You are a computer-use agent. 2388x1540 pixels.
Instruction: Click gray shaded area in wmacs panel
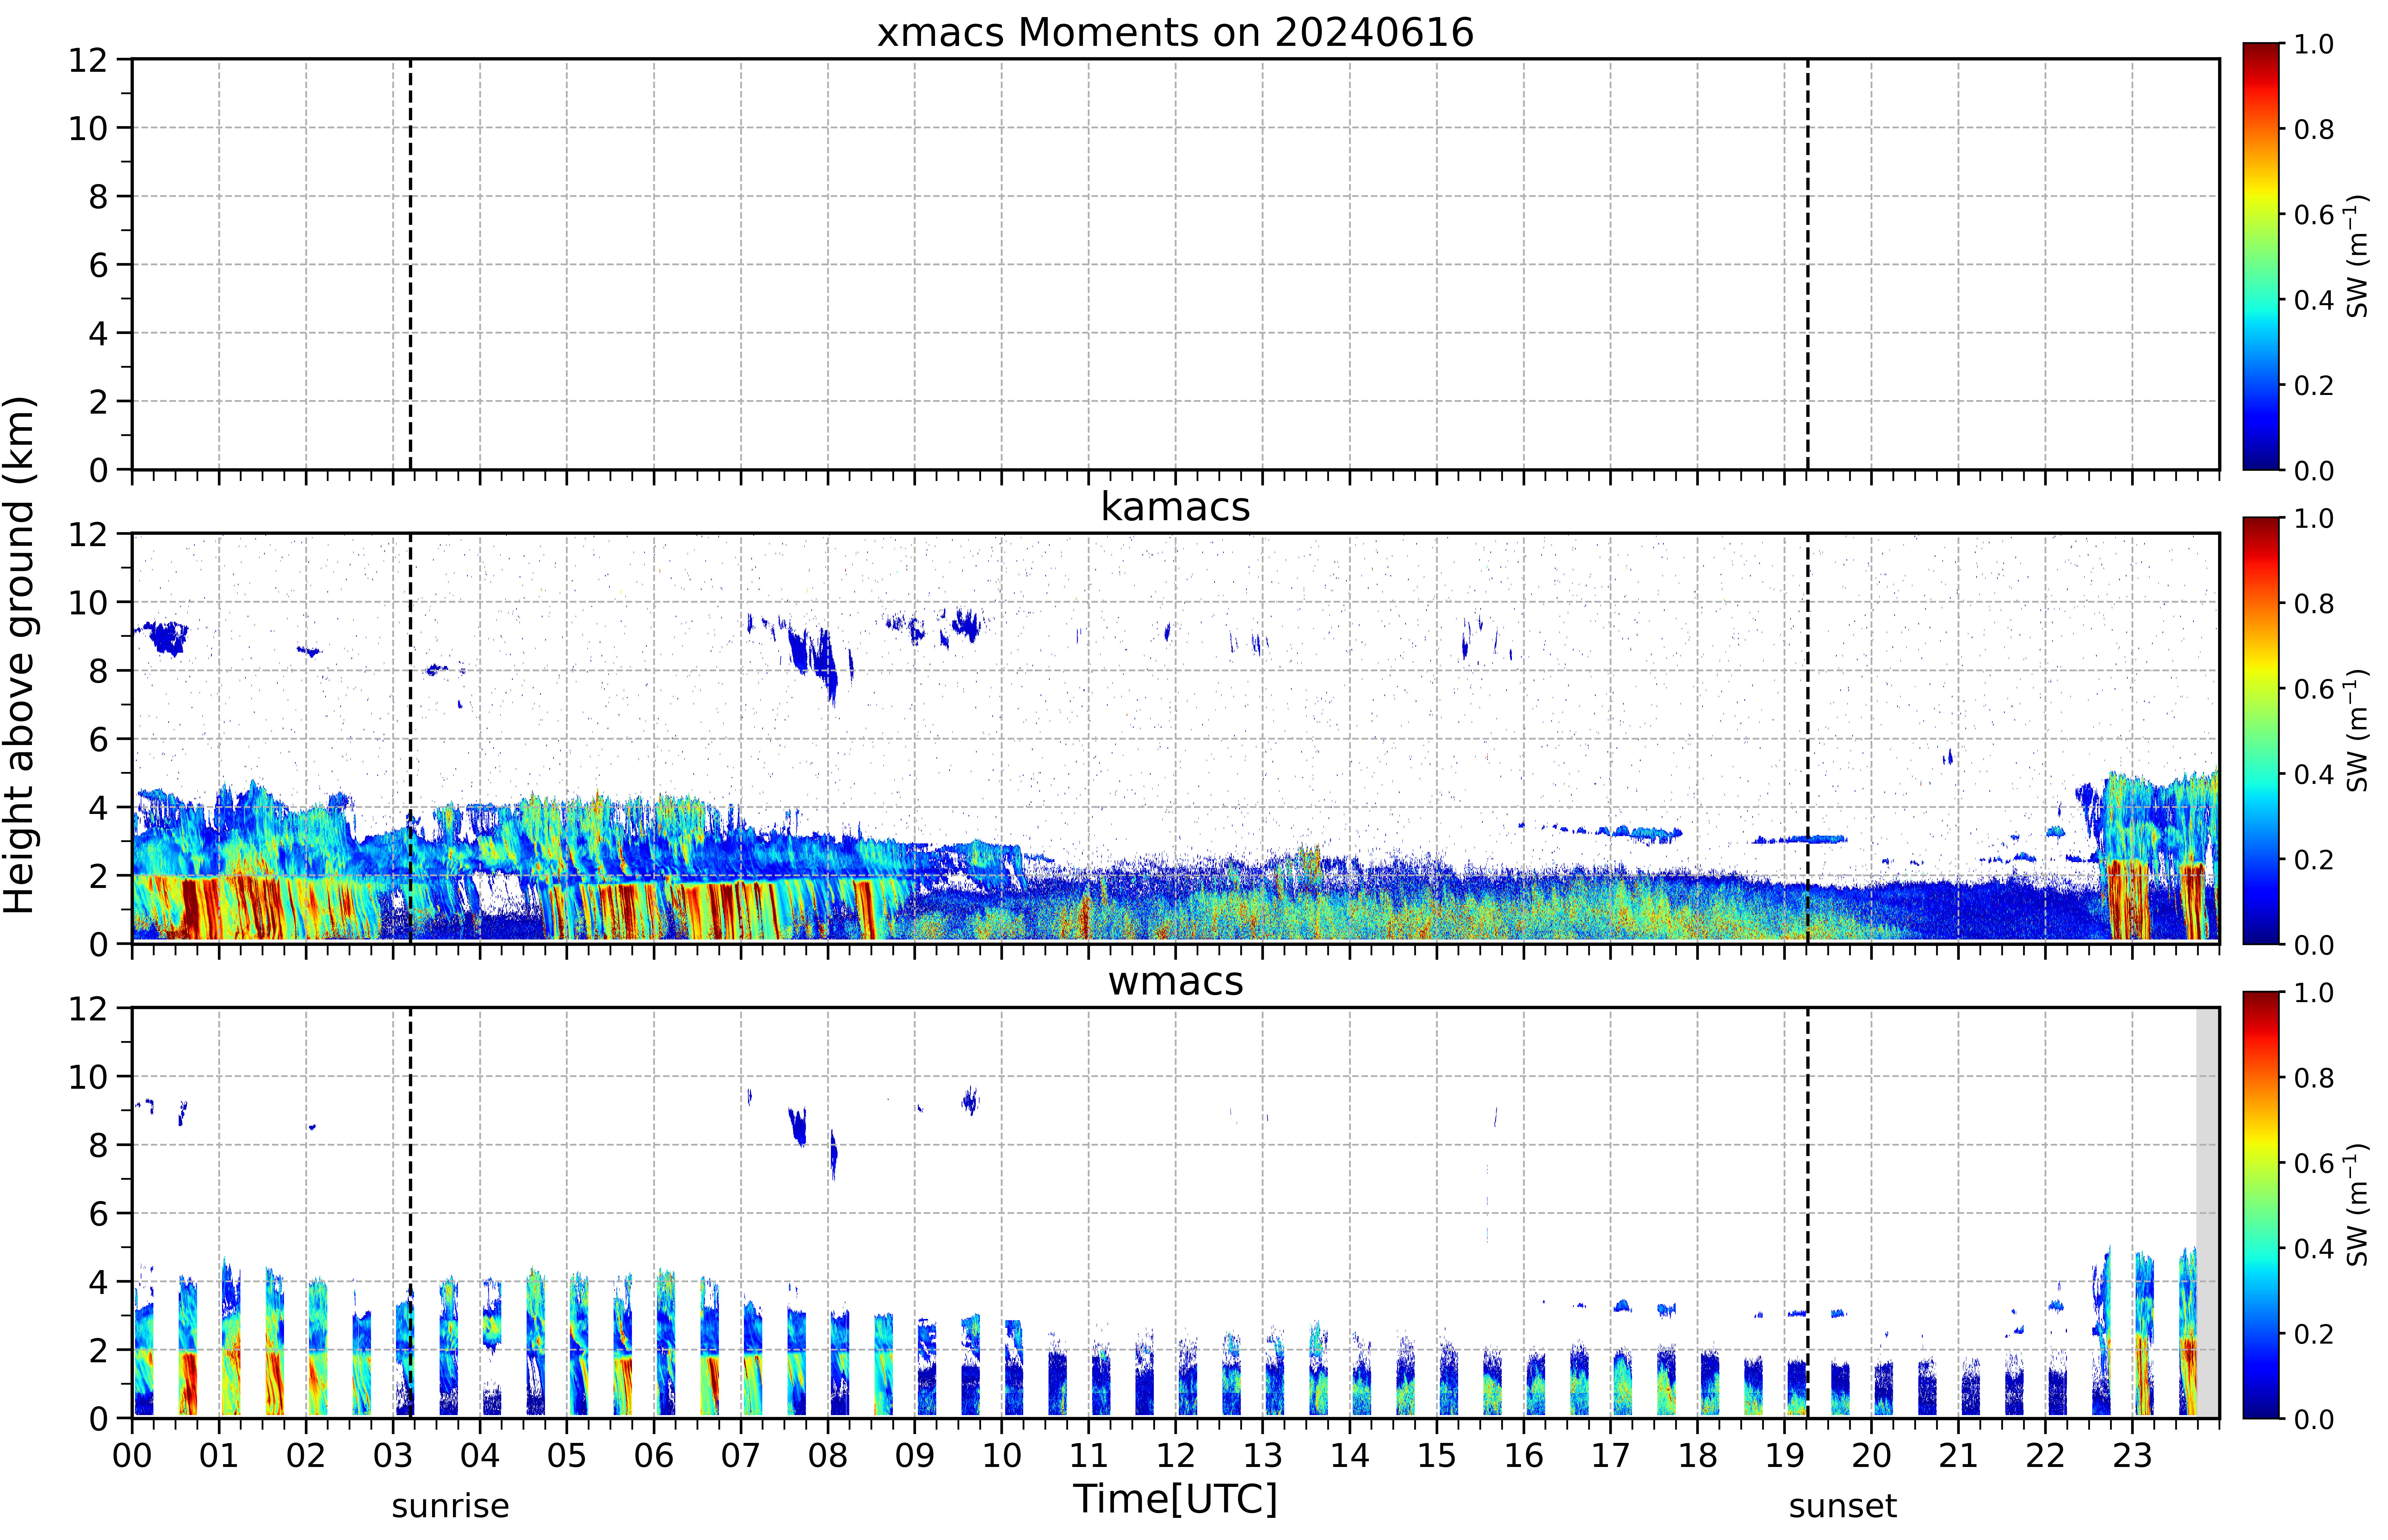point(2207,1212)
